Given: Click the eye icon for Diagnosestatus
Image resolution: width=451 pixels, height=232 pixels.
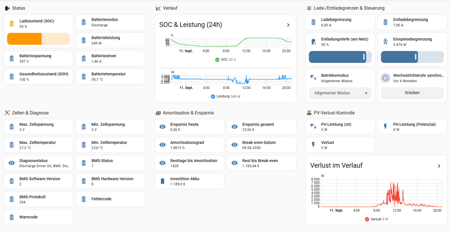Looking at the screenshot, I should pyautogui.click(x=11, y=163).
